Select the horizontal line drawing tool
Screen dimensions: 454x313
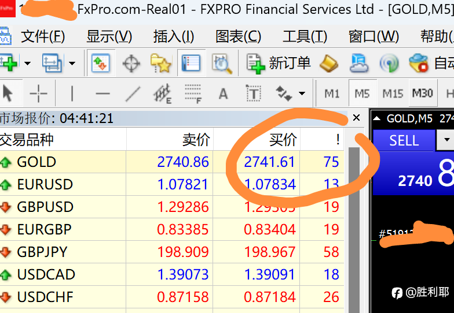pos(103,94)
